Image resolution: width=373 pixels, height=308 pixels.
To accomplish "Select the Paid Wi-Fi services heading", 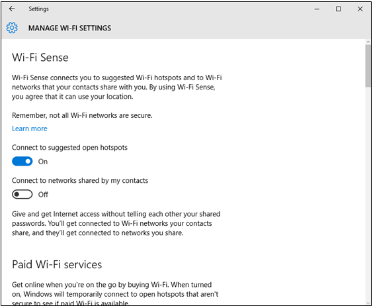I will pyautogui.click(x=57, y=264).
